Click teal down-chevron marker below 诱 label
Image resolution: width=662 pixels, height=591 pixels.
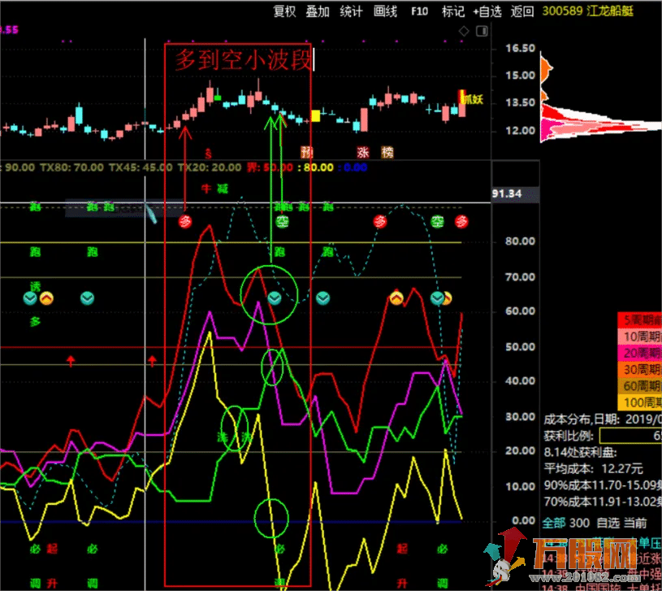[29, 298]
